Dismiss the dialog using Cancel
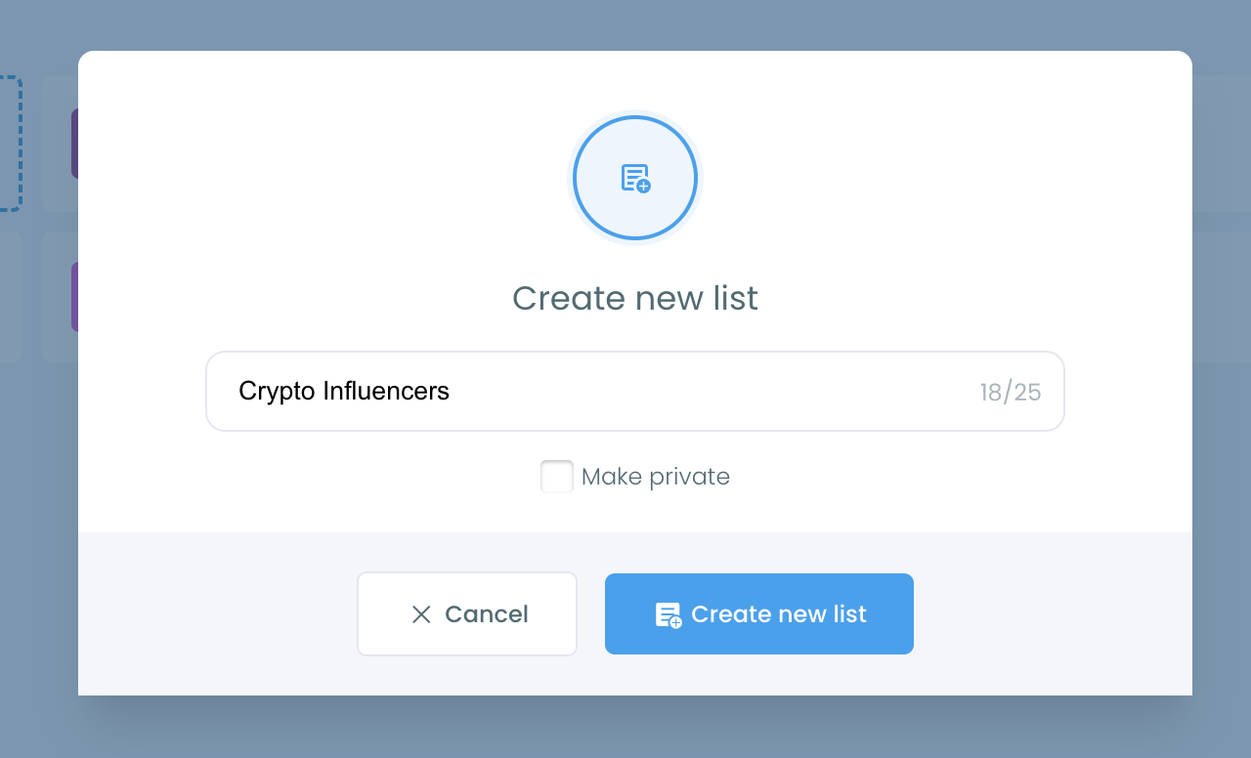Screen dimensions: 1251x758 pos(466,613)
